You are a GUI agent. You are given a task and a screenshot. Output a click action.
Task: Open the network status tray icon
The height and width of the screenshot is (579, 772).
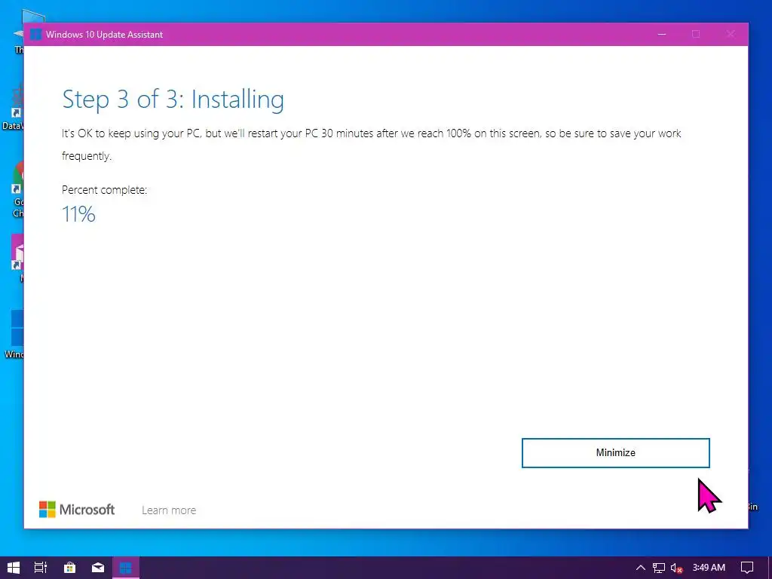(x=659, y=568)
